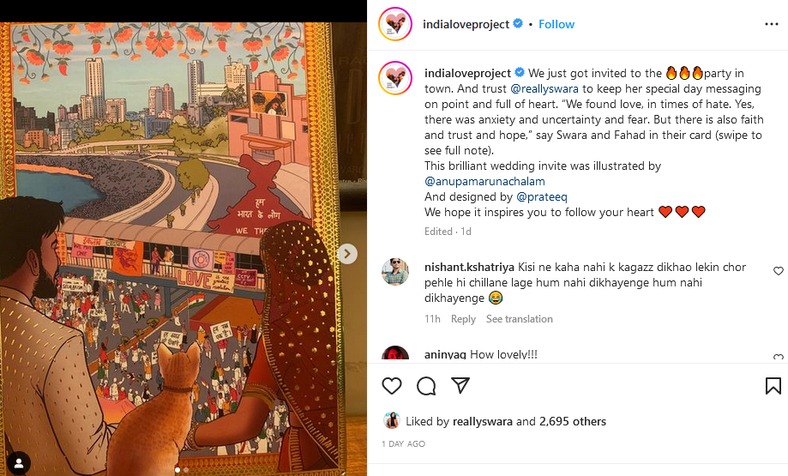Expand See translation for comment

pos(519,319)
